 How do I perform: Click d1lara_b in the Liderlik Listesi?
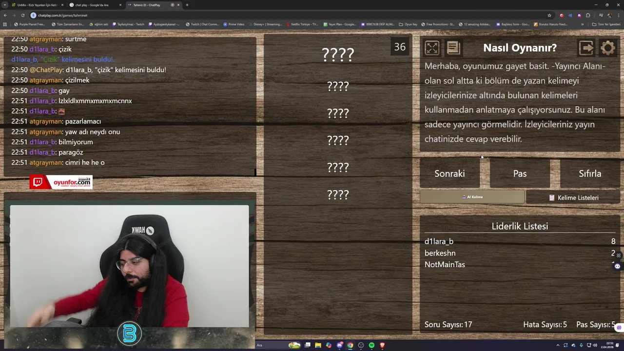pyautogui.click(x=439, y=241)
